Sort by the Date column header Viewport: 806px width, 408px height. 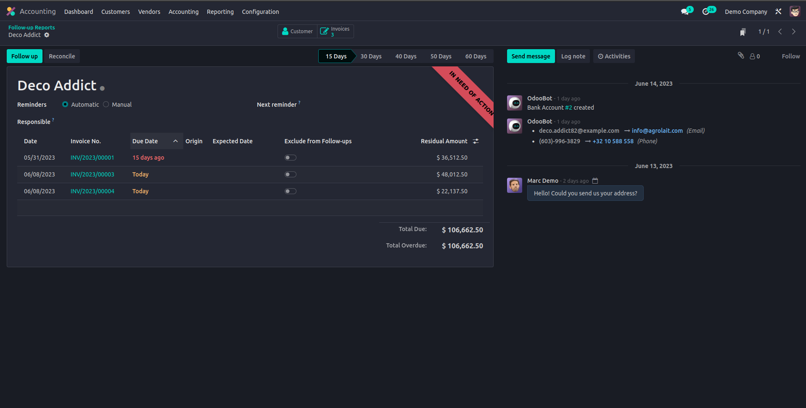[30, 141]
